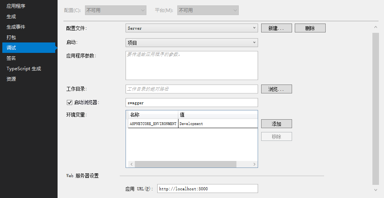The width and height of the screenshot is (384, 198).
Task: Go to the 签名 tab
Action: click(x=12, y=58)
